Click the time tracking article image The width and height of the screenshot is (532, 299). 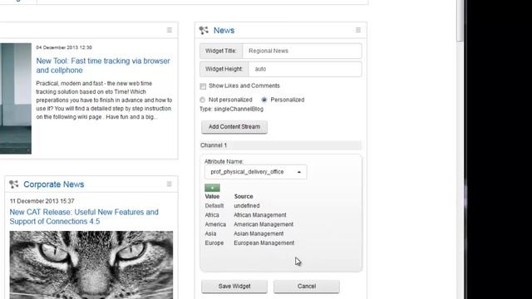[16, 98]
